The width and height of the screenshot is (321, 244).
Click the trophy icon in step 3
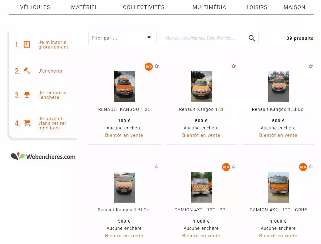[27, 95]
